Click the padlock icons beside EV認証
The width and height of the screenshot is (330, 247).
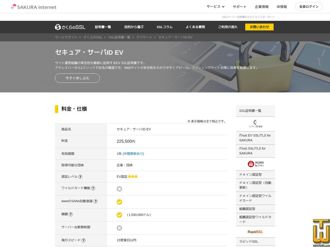click(133, 176)
